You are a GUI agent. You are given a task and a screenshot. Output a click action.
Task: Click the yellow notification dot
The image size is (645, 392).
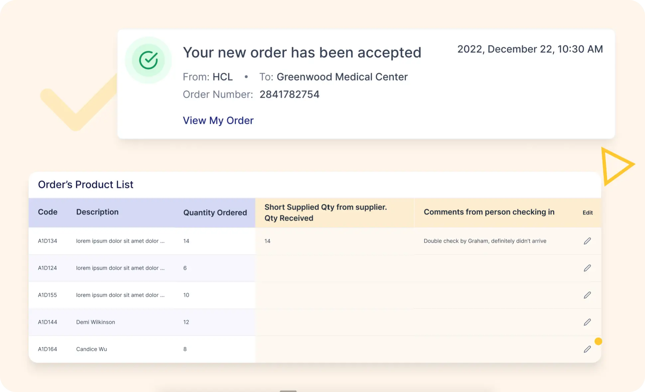598,341
